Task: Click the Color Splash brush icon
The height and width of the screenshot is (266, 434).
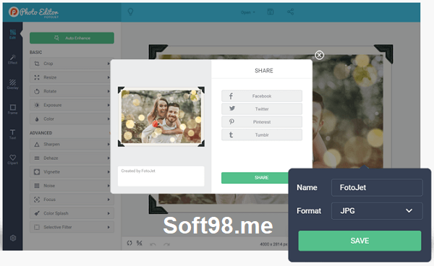Action: tap(37, 213)
